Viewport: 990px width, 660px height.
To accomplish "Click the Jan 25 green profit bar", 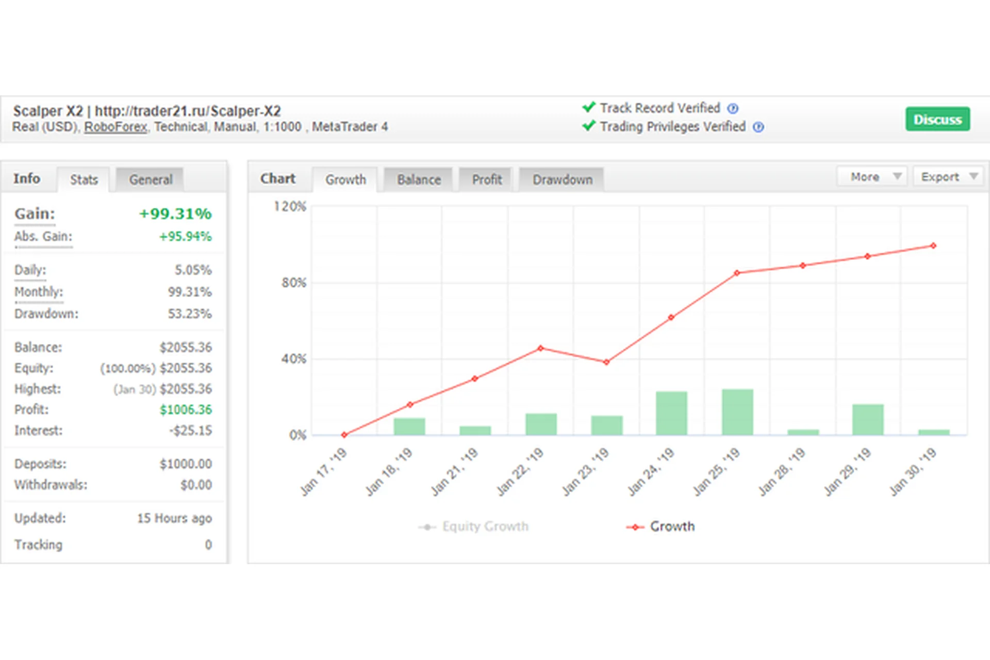I will pyautogui.click(x=737, y=411).
